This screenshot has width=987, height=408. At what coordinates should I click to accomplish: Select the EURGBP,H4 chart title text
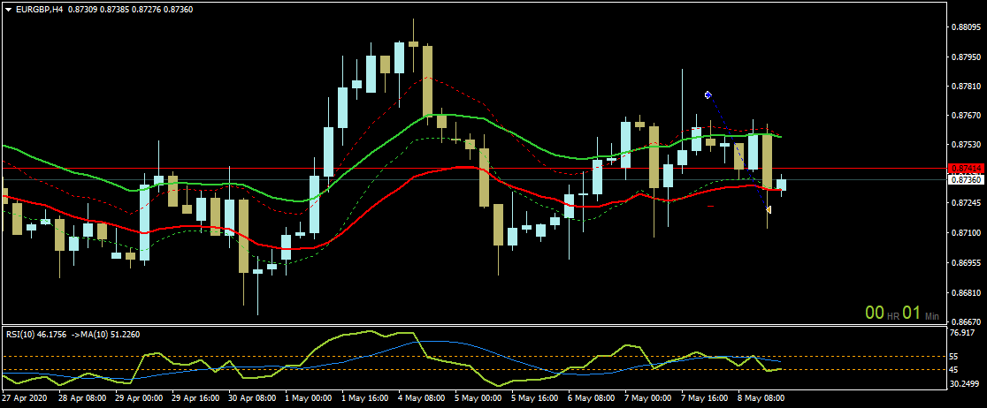pyautogui.click(x=39, y=10)
